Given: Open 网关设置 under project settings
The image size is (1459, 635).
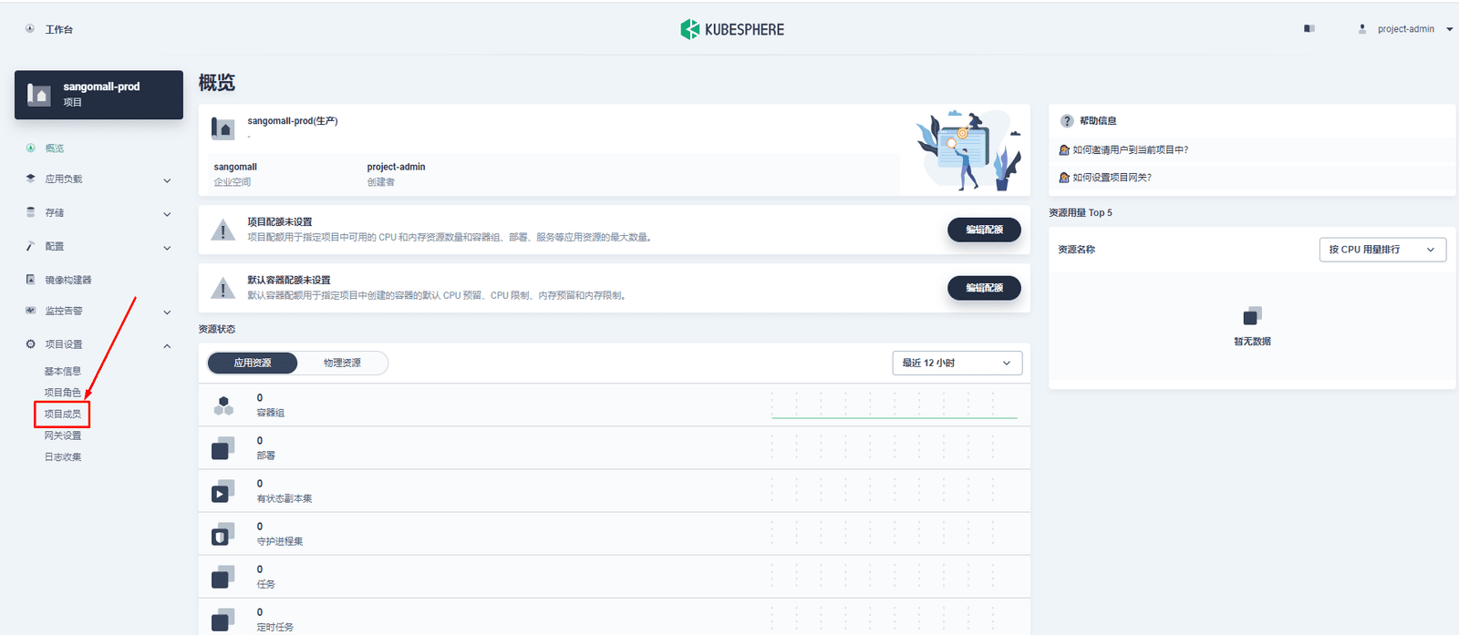Looking at the screenshot, I should [63, 435].
